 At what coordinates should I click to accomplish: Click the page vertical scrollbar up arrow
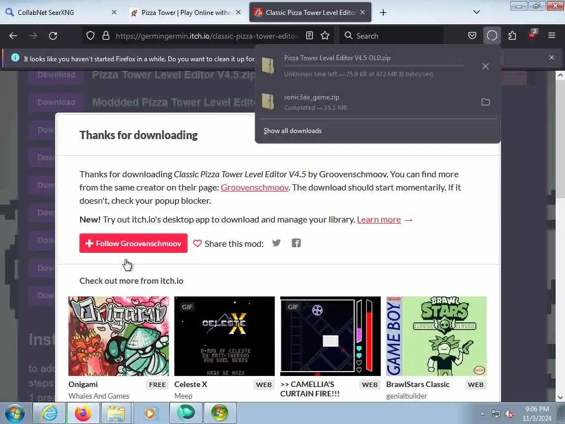pyautogui.click(x=560, y=75)
